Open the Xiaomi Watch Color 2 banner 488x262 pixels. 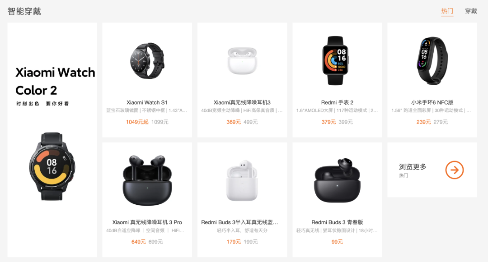point(52,140)
